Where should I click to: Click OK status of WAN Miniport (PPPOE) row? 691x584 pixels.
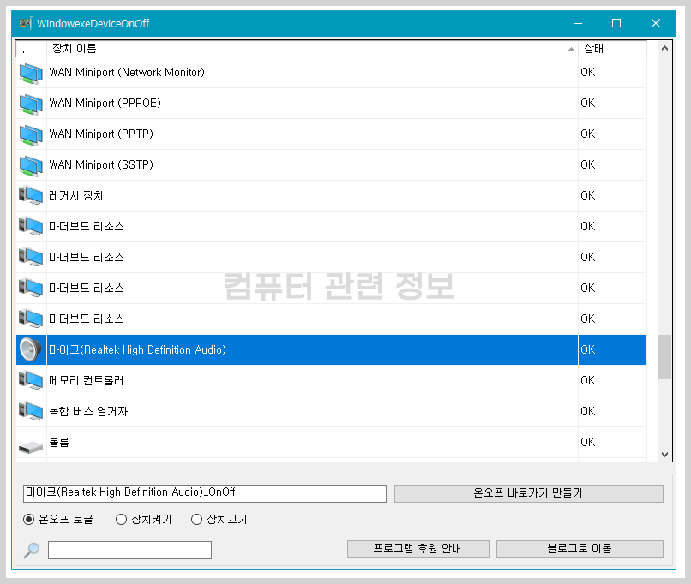587,104
